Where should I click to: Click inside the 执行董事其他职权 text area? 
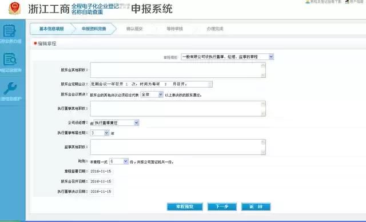pos(176,109)
